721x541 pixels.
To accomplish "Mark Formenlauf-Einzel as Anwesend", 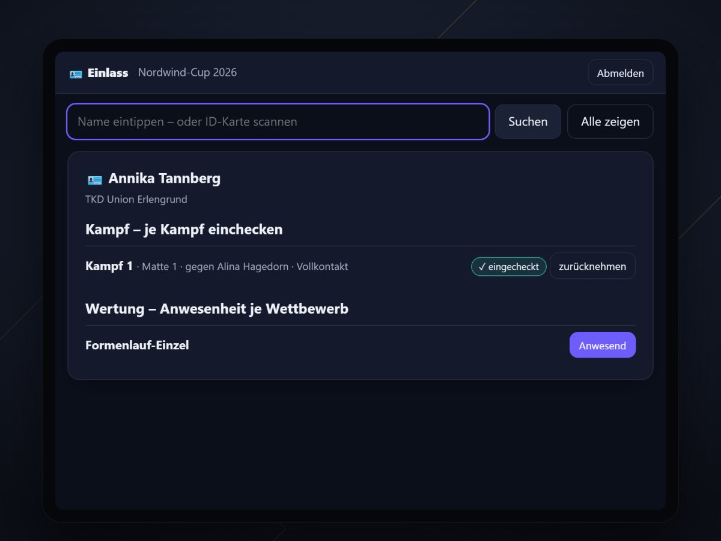I will point(602,345).
